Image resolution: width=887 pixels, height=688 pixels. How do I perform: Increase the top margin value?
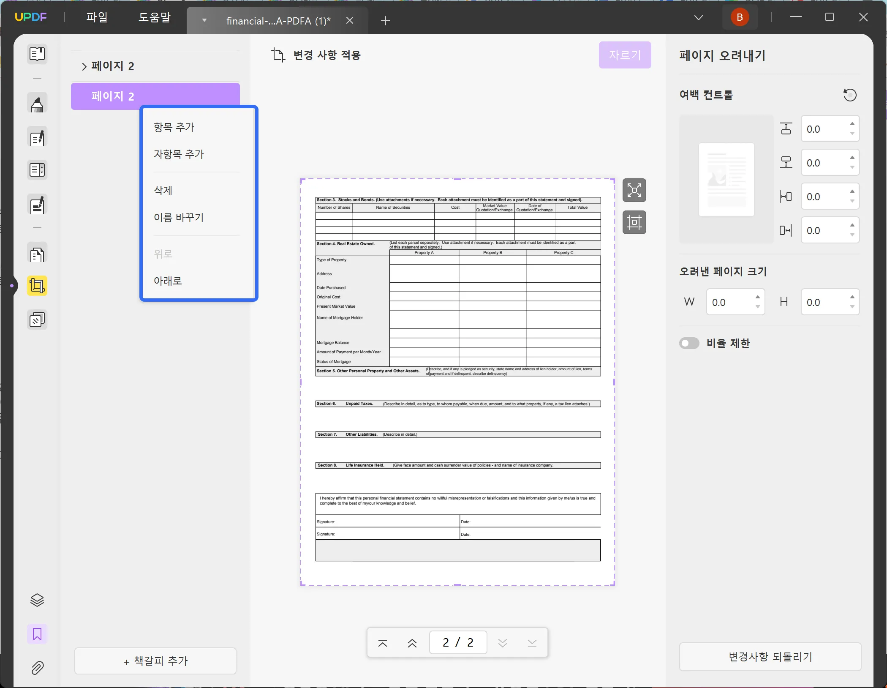pos(852,124)
